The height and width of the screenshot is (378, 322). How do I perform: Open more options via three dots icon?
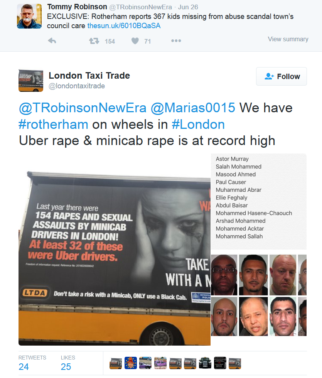point(176,41)
